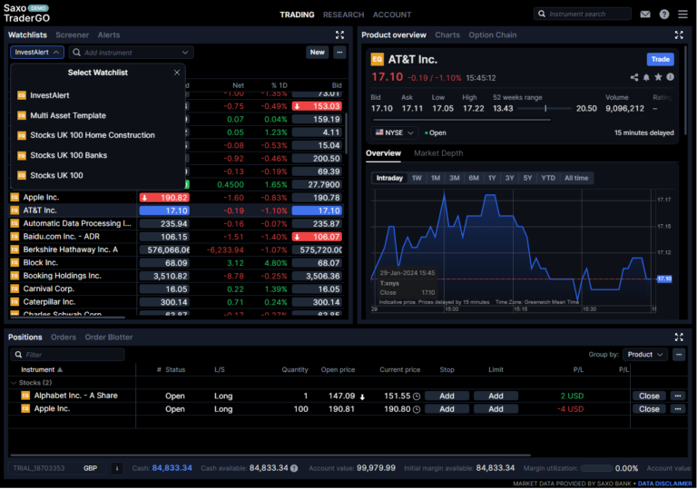Switch chart range to YTD

click(x=548, y=178)
